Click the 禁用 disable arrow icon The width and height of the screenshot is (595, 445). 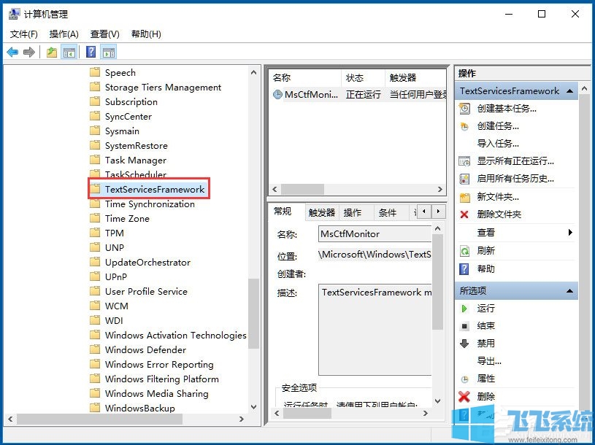pos(466,344)
